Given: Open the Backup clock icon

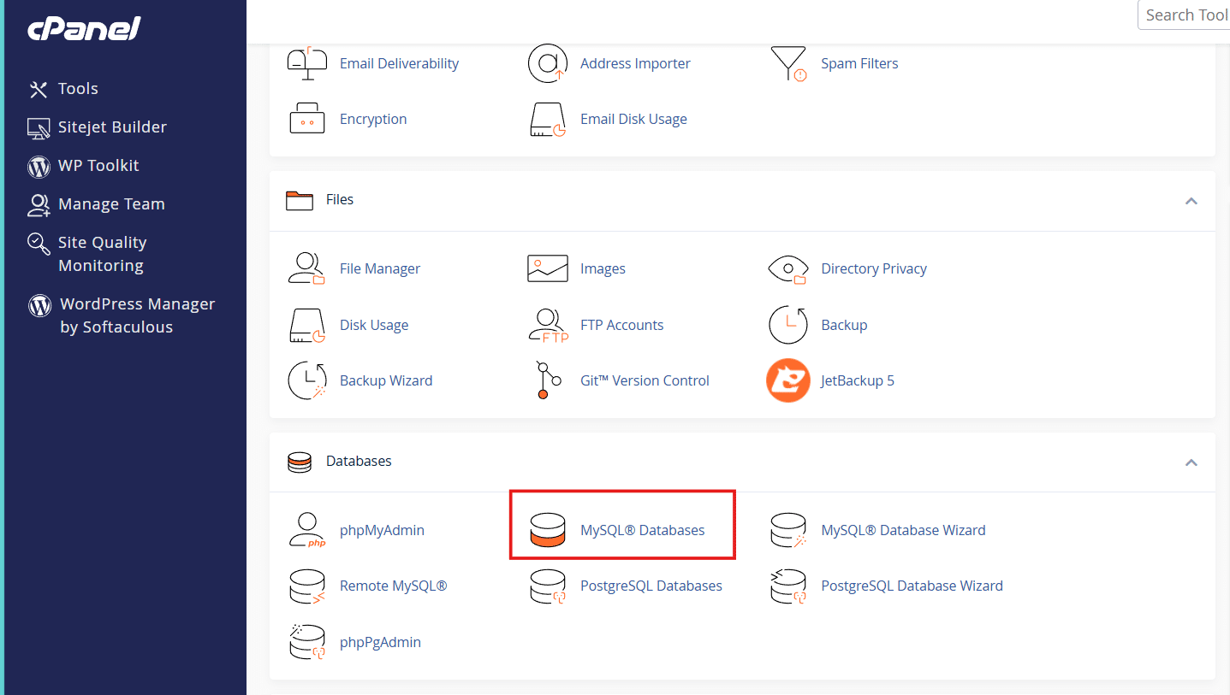Looking at the screenshot, I should pos(788,325).
